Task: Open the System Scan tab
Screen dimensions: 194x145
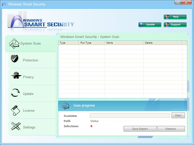Action: click(x=30, y=44)
